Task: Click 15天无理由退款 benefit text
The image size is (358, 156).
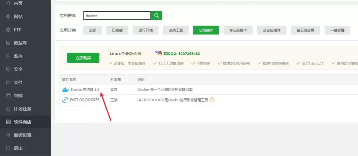Action: pyautogui.click(x=171, y=63)
